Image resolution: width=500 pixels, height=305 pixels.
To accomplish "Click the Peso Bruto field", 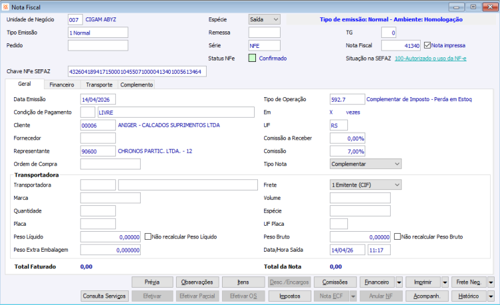I will click(360, 237).
